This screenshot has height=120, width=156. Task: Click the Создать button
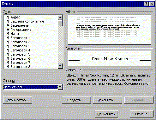click(76, 100)
